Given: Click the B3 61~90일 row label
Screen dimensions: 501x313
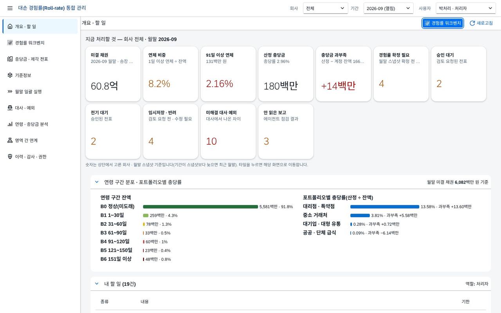Looking at the screenshot, I should 114,233.
